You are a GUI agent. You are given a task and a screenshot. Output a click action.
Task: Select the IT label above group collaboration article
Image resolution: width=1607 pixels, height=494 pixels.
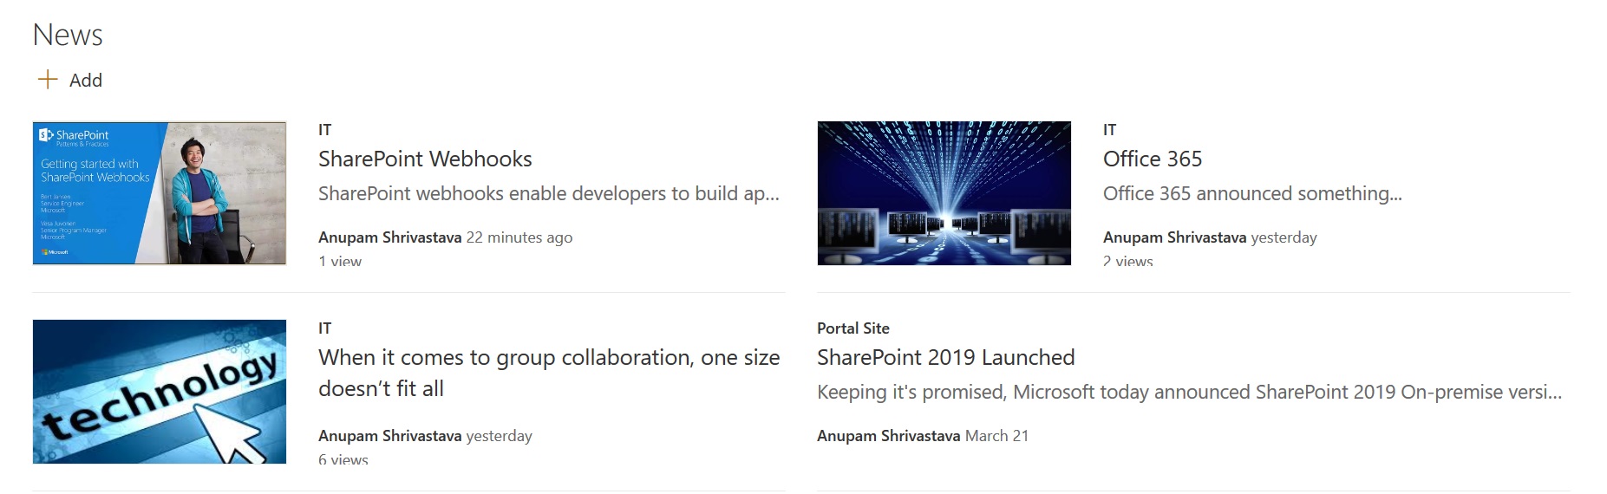click(325, 328)
